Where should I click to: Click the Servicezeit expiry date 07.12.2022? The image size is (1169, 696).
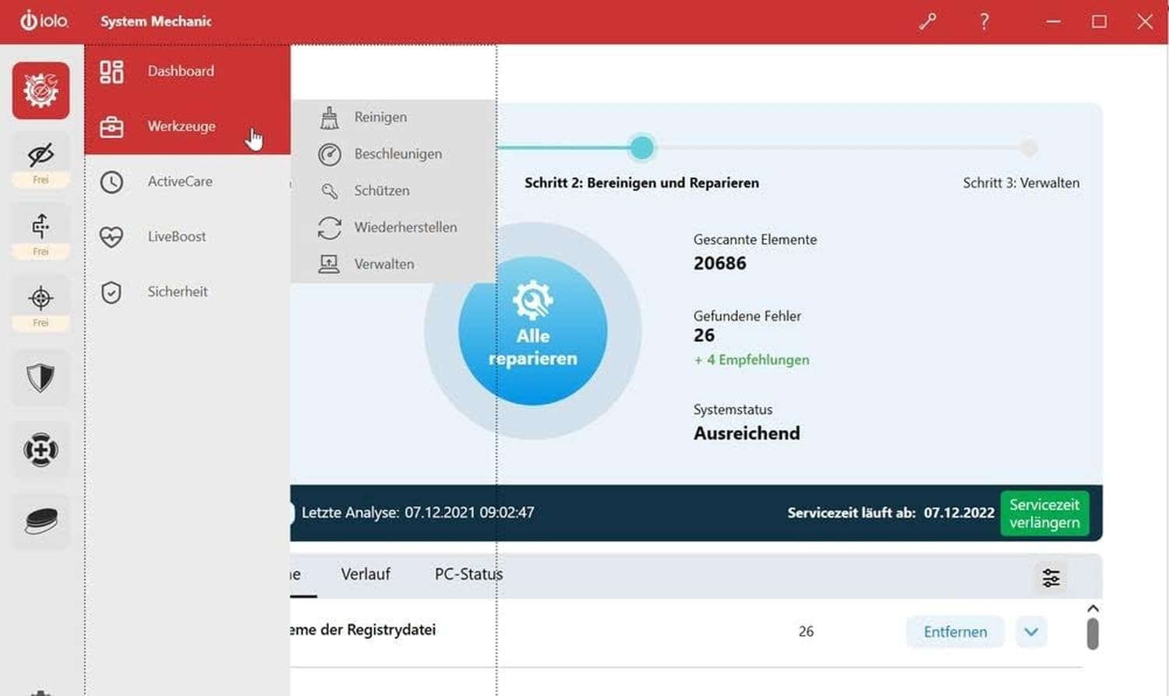click(x=959, y=513)
